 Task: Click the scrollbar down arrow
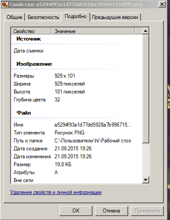coord(145,179)
